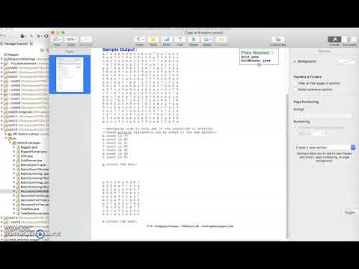Image resolution: width=359 pixels, height=269 pixels.
Task: Collapse the src folder node
Action: (x=6, y=138)
